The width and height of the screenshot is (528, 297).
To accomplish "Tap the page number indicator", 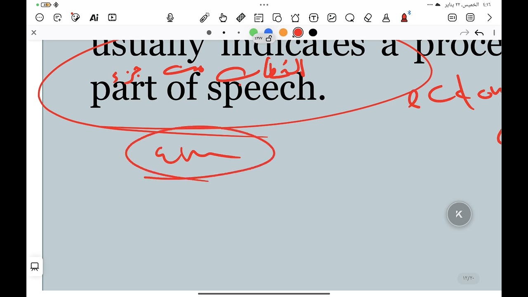I will click(x=469, y=278).
